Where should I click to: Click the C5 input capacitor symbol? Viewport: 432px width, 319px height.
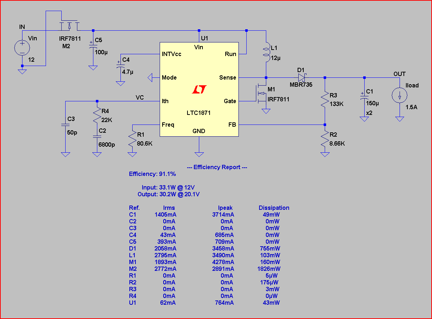coord(93,45)
